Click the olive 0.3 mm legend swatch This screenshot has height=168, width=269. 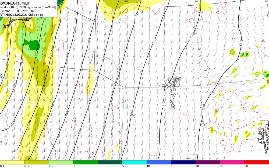tap(37, 163)
